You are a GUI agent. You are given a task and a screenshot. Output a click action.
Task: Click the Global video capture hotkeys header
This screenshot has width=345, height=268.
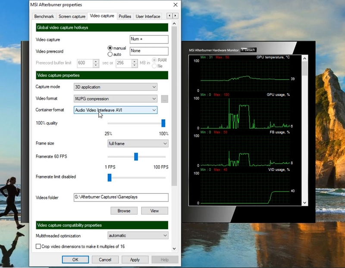(102, 28)
